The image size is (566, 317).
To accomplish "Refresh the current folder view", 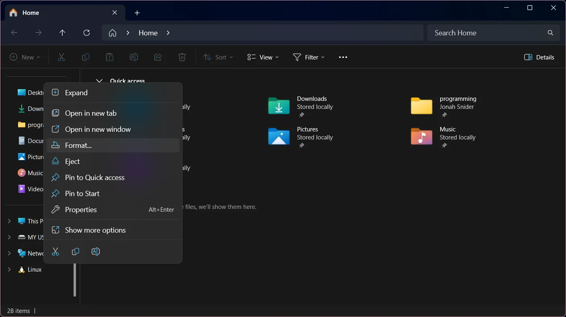I will point(86,33).
